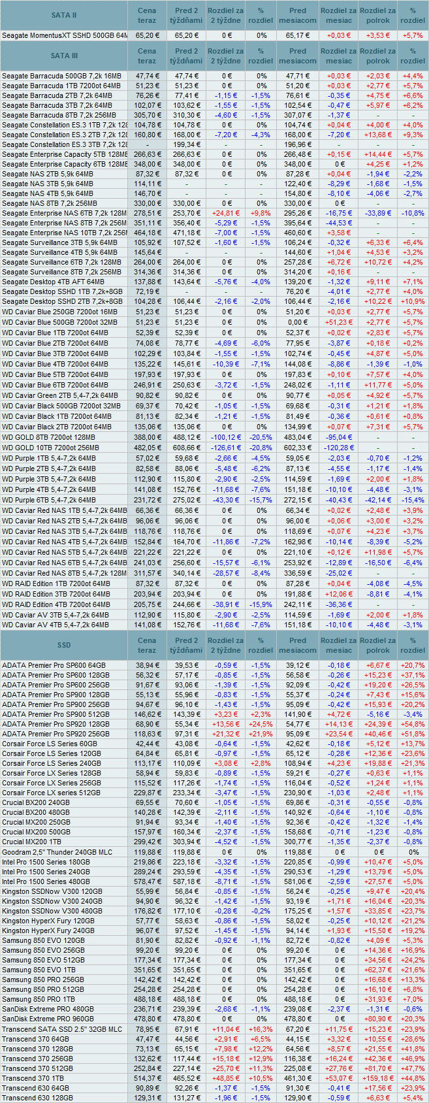Click the -15,7% cell in WD Purple 6TB row
The height and width of the screenshot is (1103, 429).
click(261, 500)
